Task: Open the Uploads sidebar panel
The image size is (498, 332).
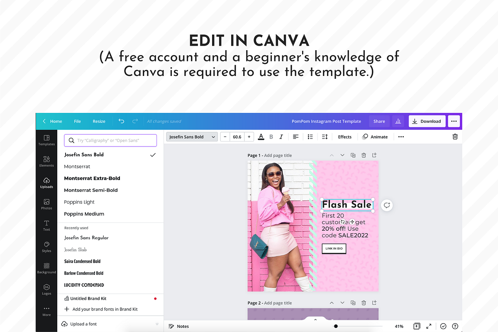Action: [x=46, y=183]
